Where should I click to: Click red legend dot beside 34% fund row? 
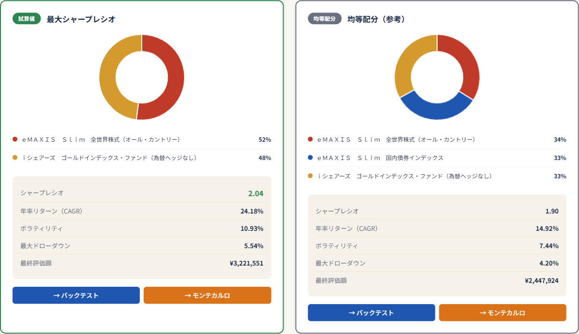310,139
